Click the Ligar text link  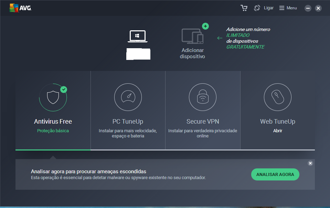click(269, 8)
